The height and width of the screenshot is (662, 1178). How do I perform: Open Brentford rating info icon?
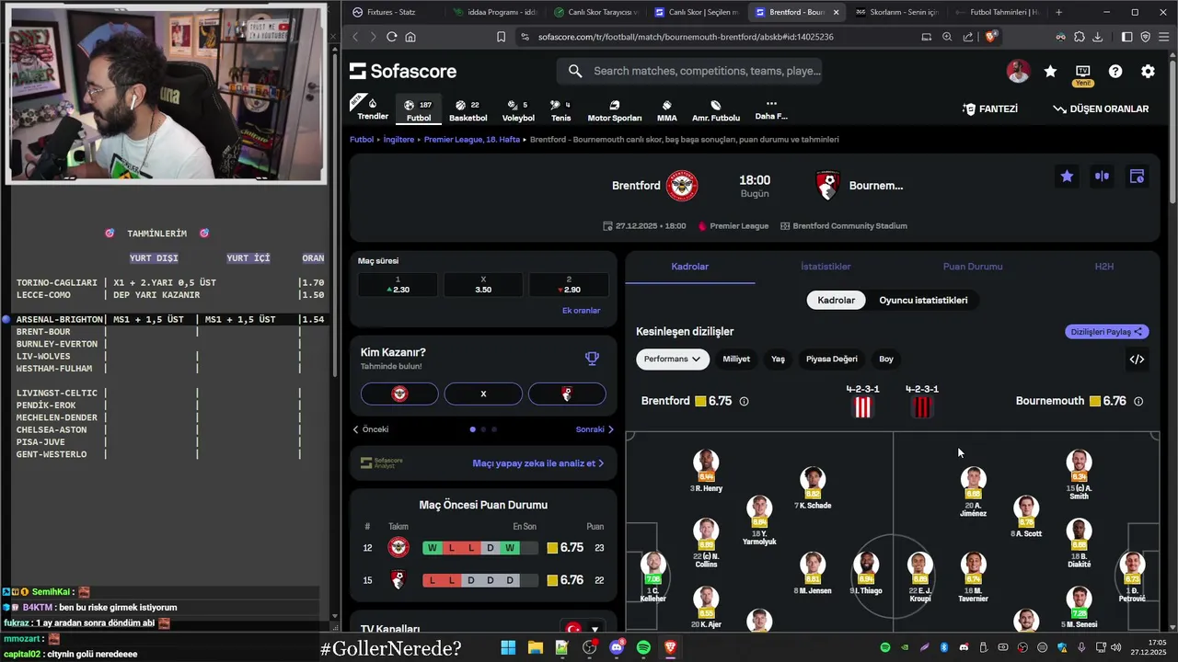744,401
